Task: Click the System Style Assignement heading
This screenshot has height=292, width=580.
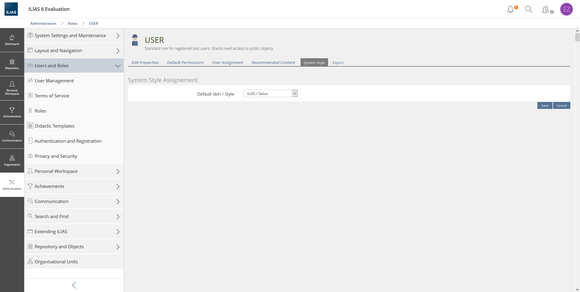Action: (163, 80)
